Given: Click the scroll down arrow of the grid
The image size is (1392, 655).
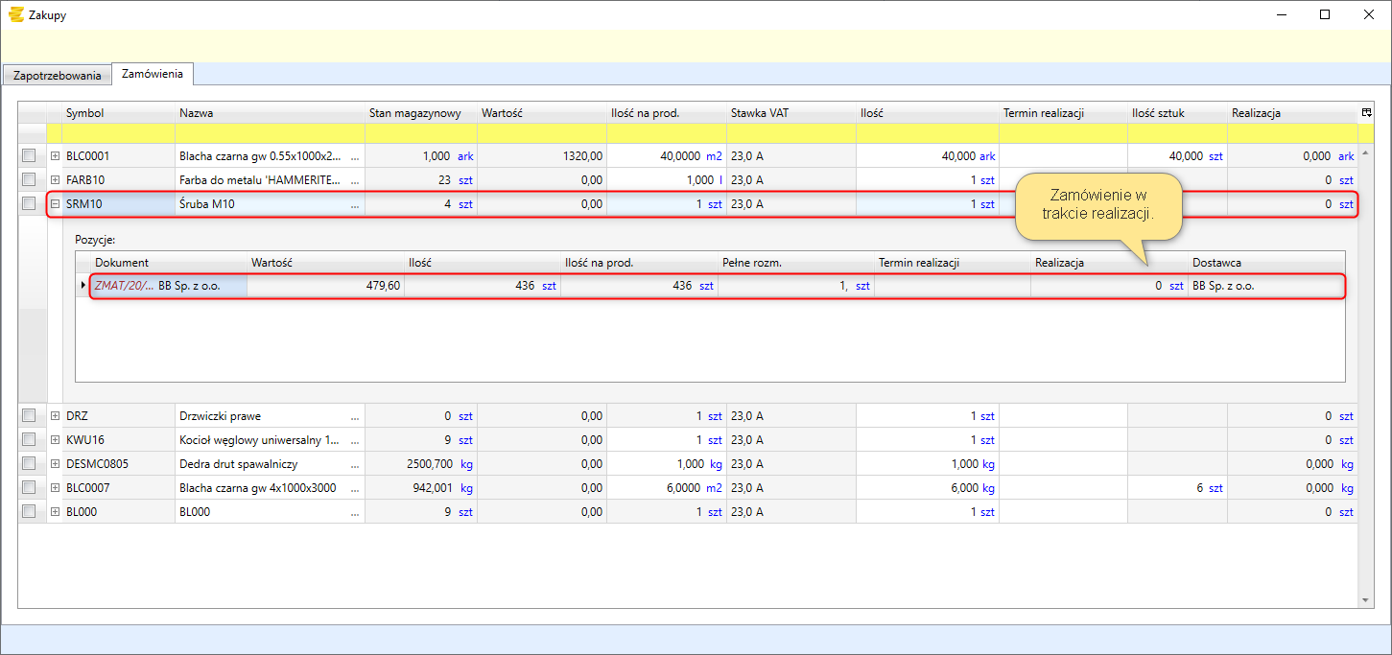Looking at the screenshot, I should [1366, 600].
